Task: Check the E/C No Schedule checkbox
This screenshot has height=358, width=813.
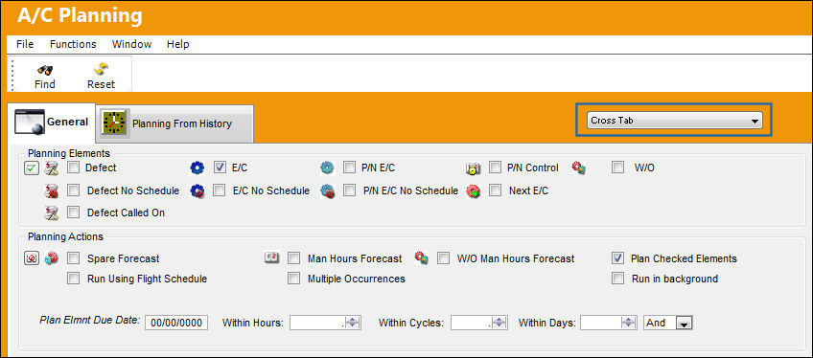Action: [220, 190]
